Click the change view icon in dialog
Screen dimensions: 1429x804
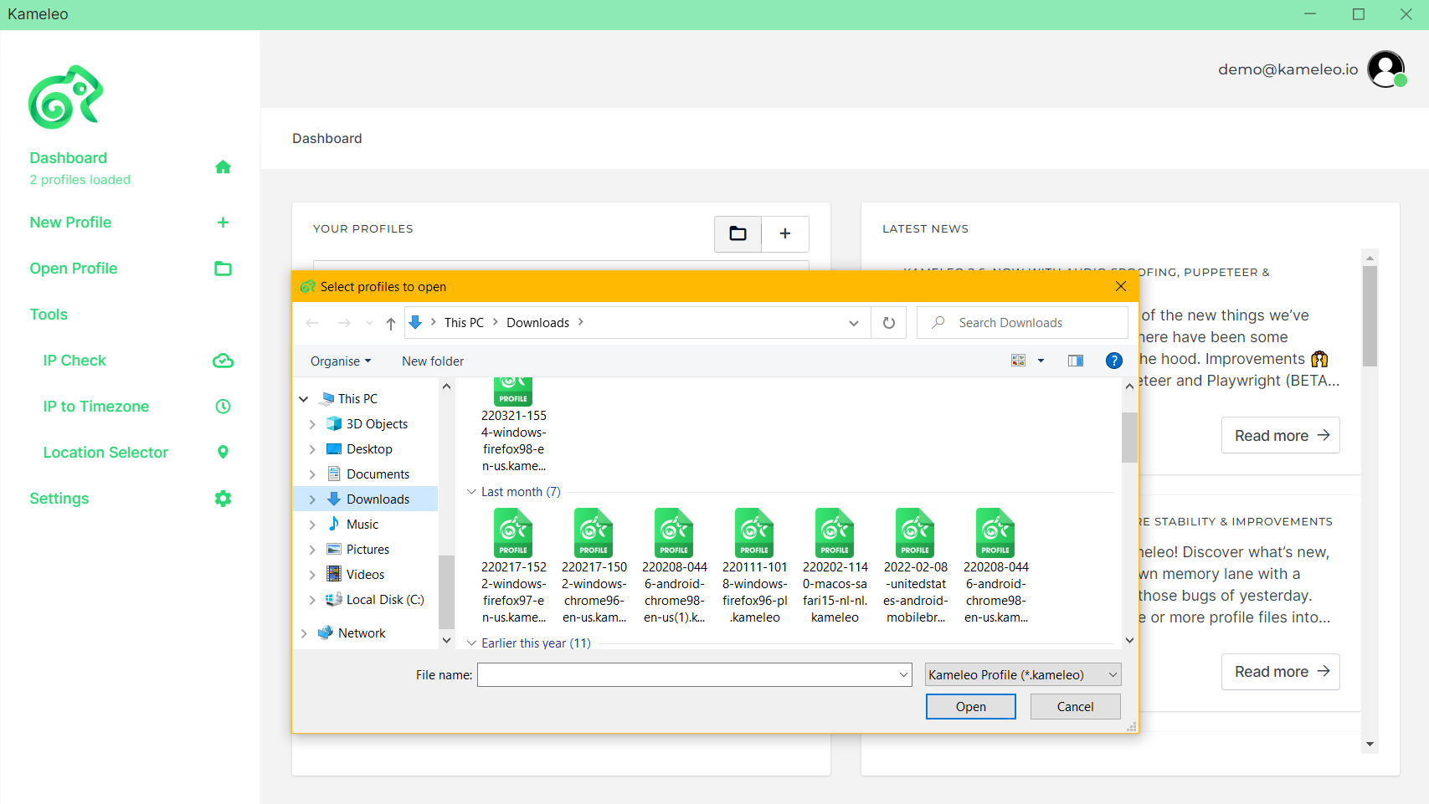(1019, 361)
